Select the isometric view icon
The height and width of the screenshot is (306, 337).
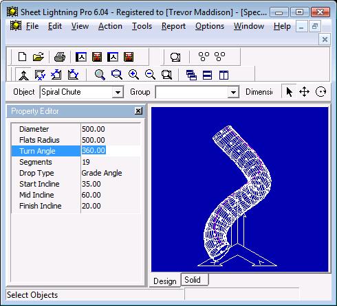(x=23, y=75)
